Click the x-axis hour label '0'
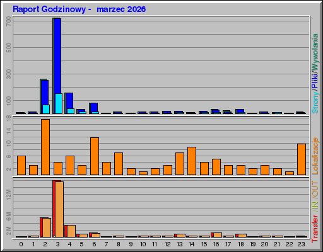The image size is (323, 252). (x=21, y=244)
